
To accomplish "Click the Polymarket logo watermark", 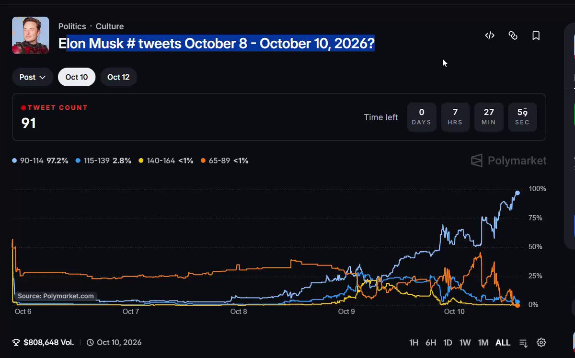I will click(x=508, y=161).
